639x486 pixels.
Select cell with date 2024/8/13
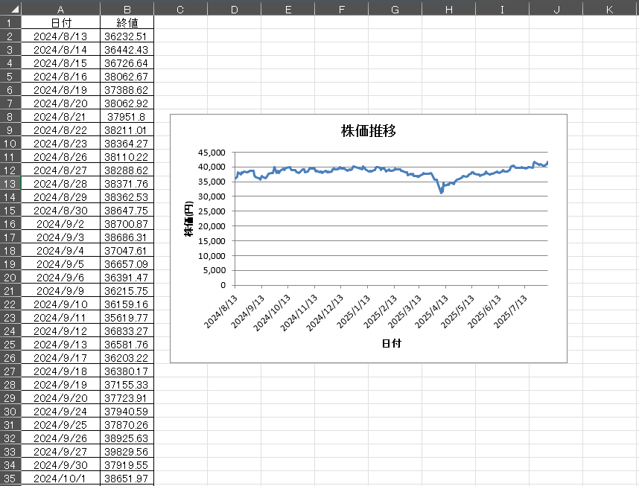point(60,36)
